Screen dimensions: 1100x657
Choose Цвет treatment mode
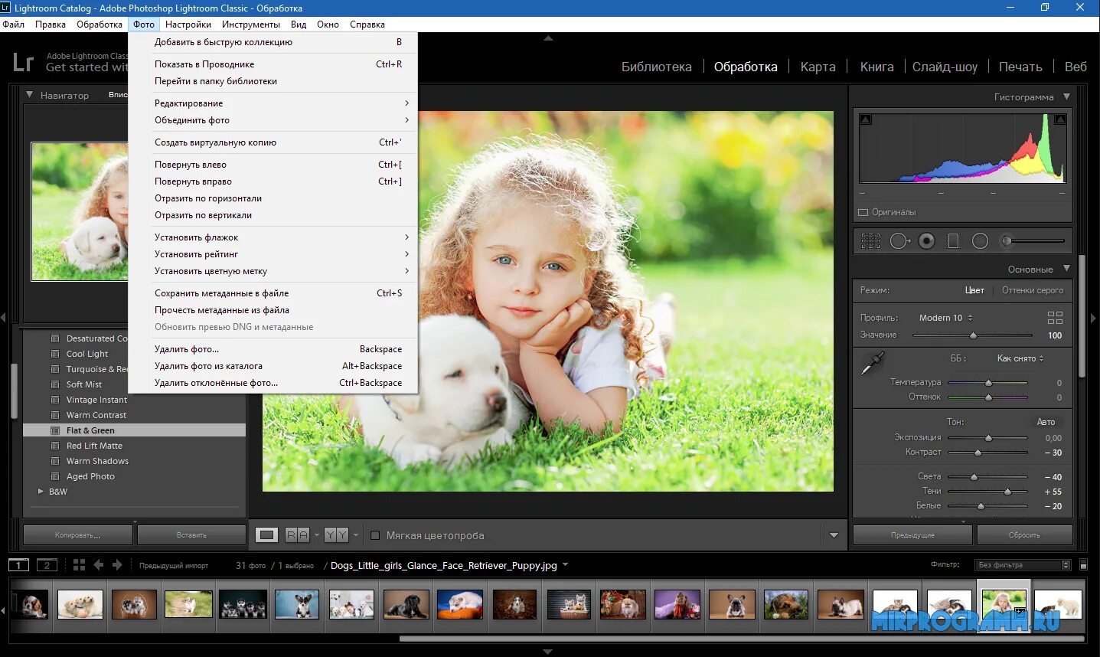974,290
